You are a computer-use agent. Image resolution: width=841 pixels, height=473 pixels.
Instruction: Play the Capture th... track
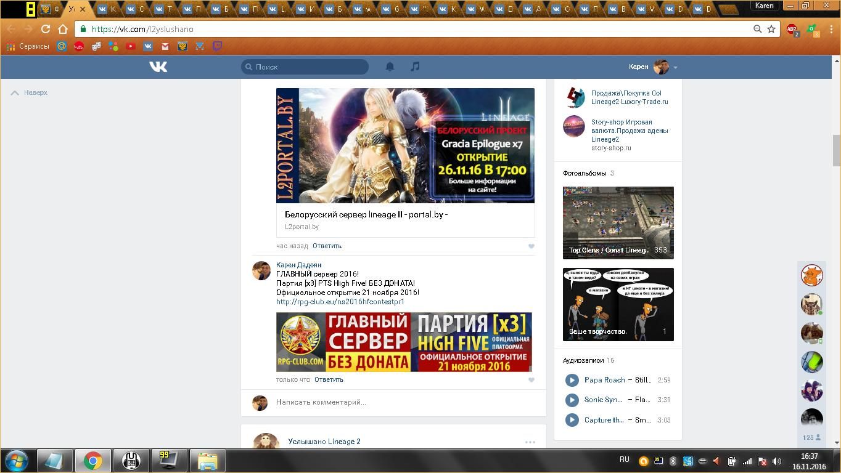pos(572,420)
